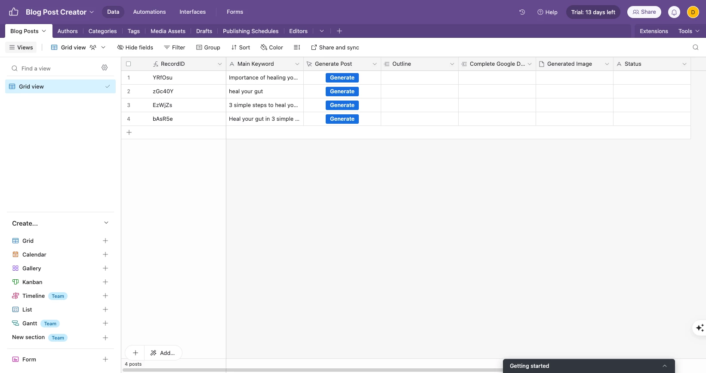Open the Tools dropdown

click(x=689, y=31)
